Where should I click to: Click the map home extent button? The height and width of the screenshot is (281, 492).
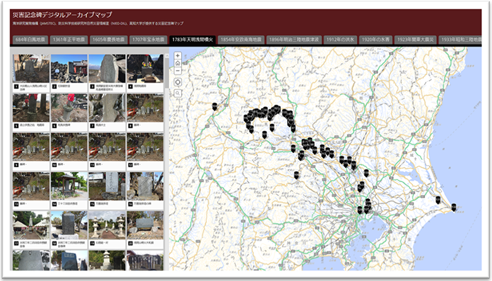tap(178, 63)
